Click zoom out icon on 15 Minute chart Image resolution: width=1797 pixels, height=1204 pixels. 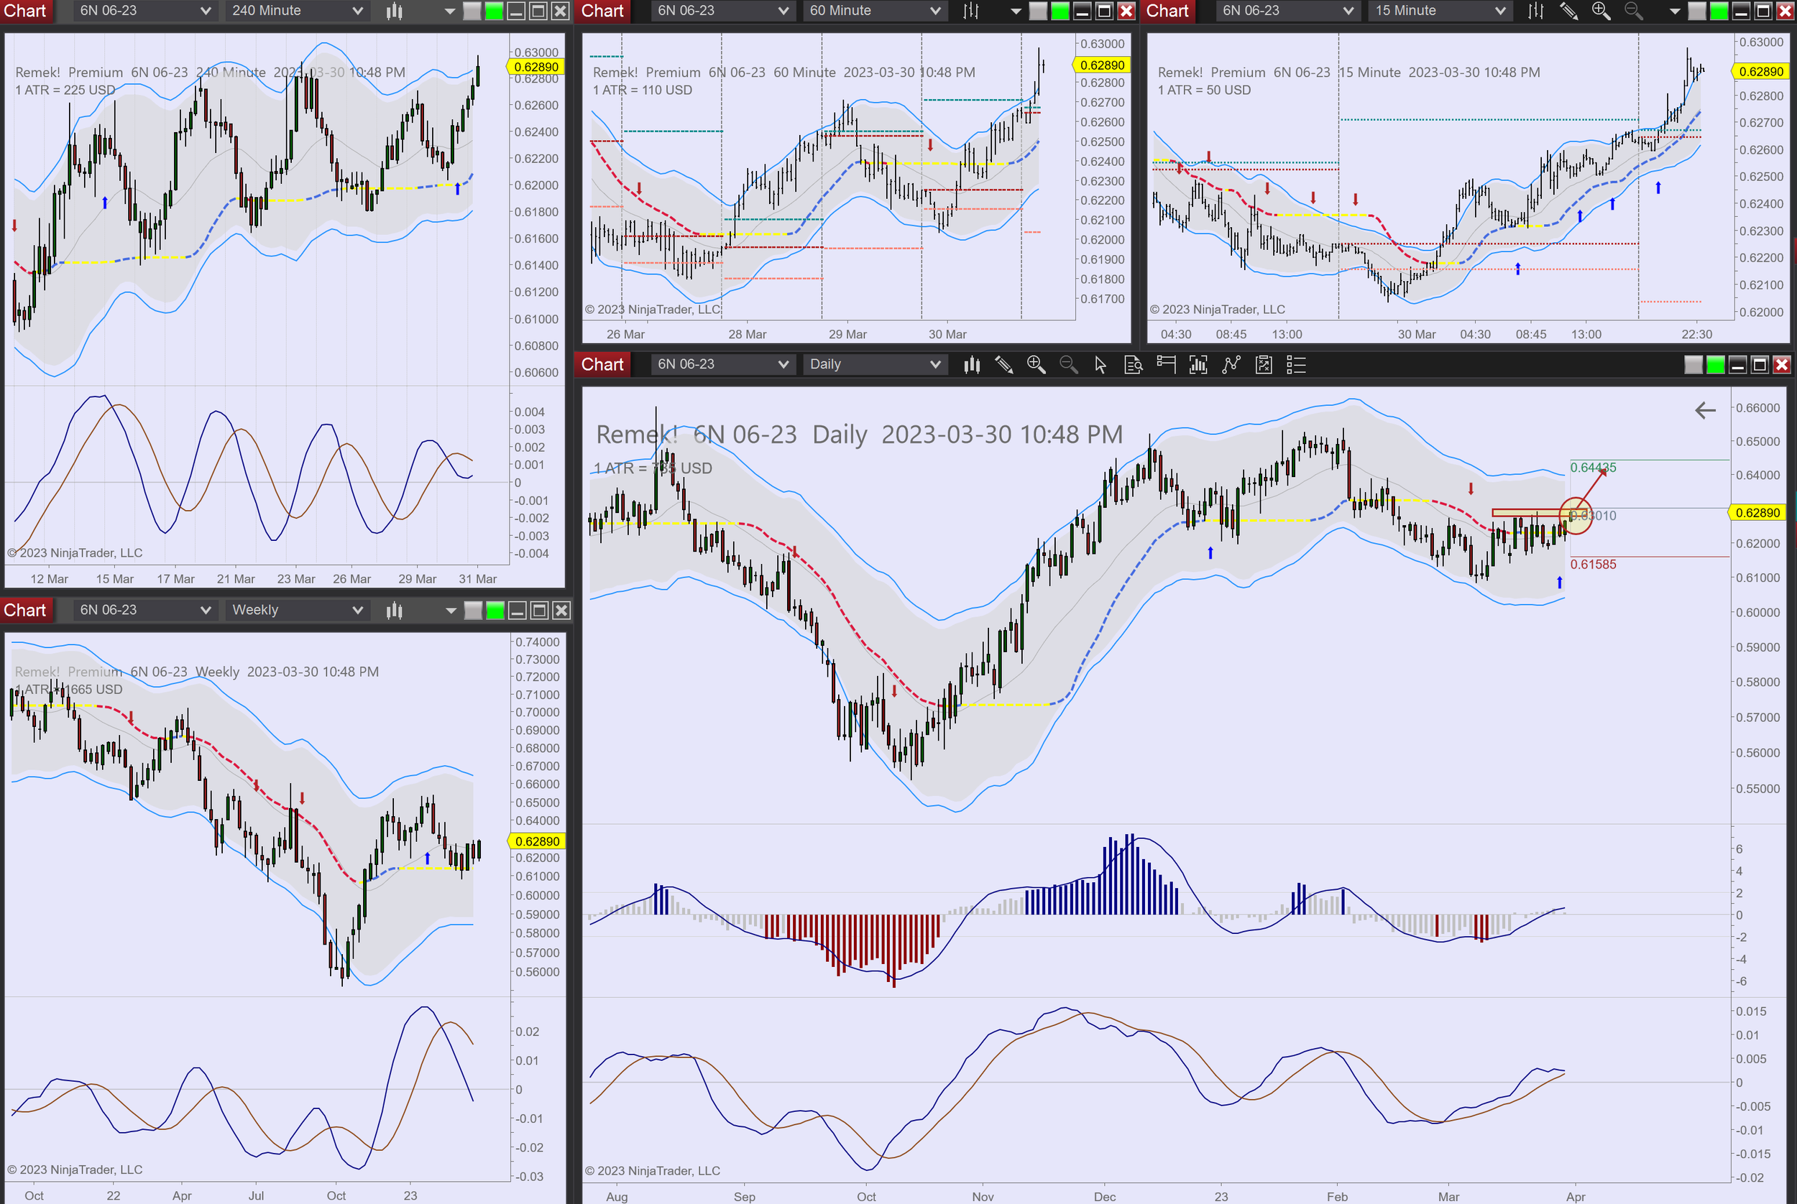1633,11
